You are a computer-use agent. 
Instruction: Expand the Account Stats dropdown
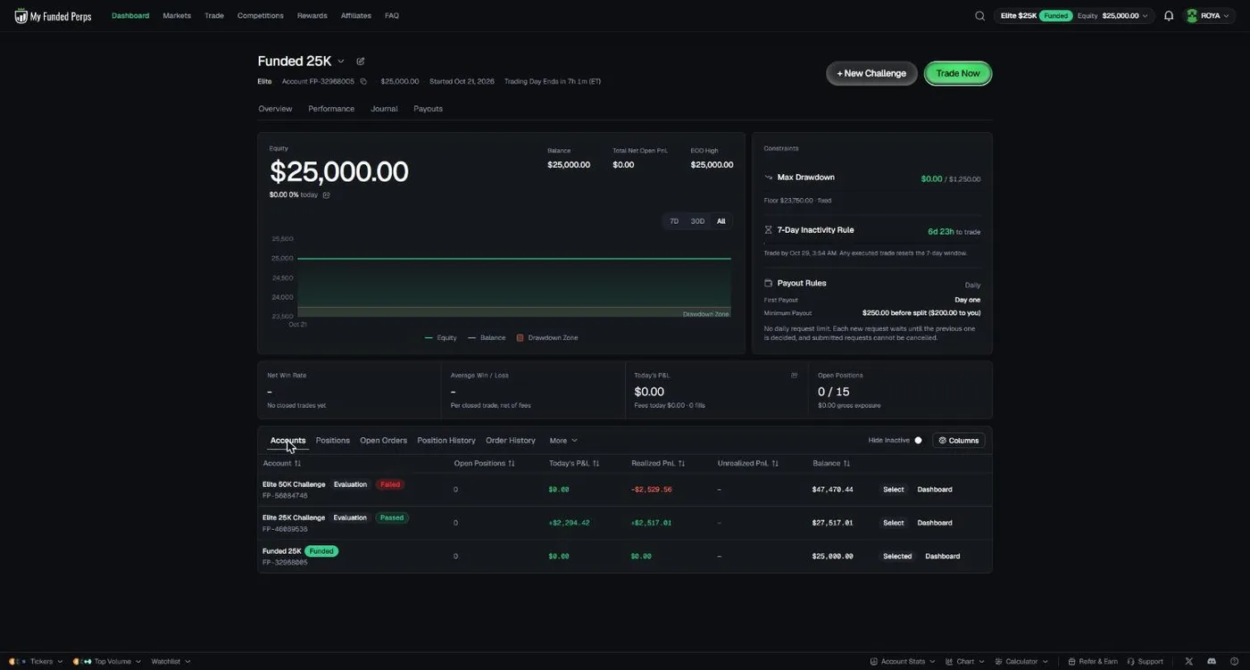903,661
